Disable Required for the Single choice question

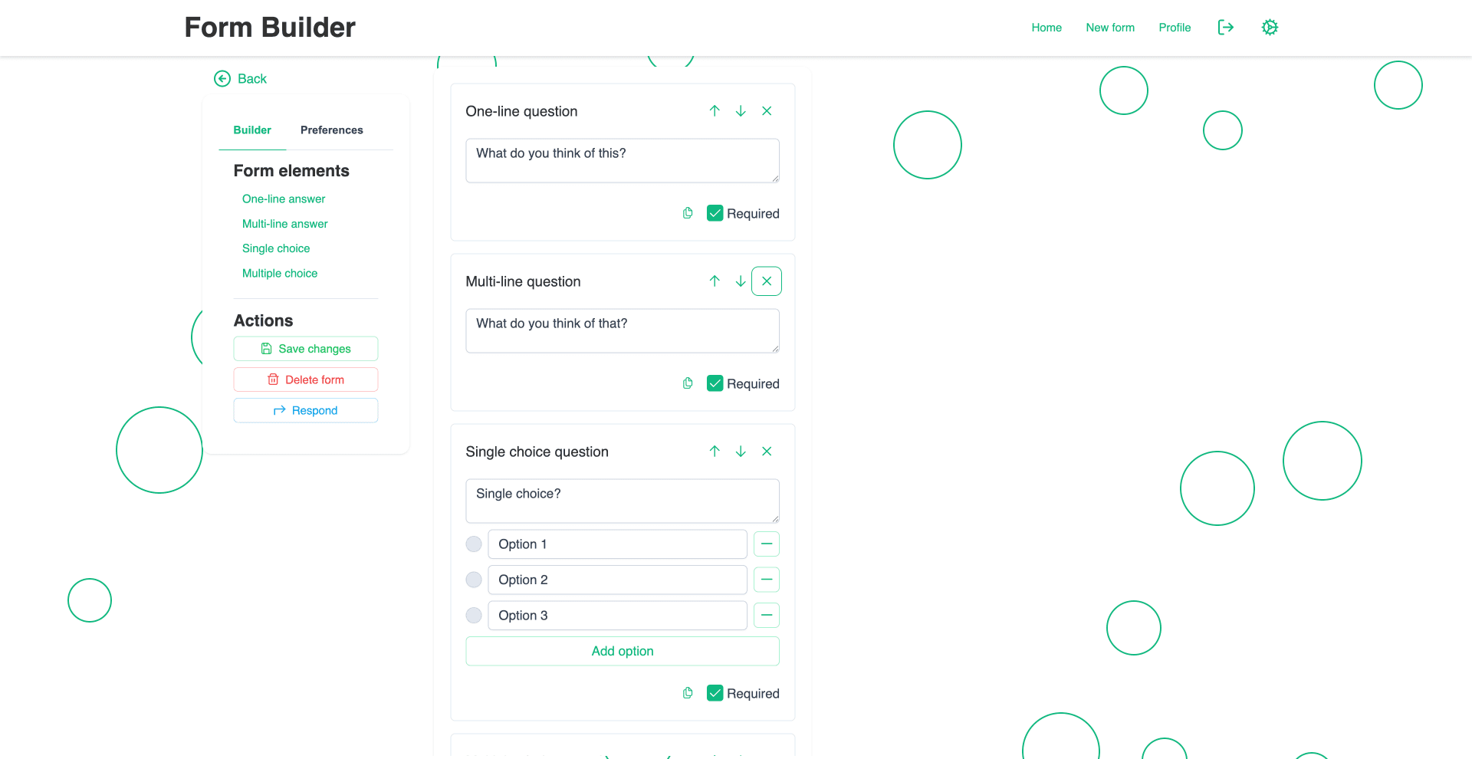715,692
